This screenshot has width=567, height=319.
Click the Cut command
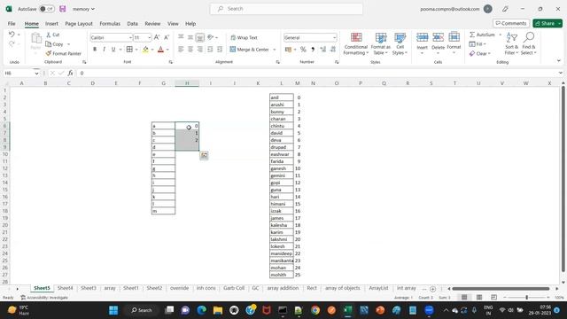53,35
